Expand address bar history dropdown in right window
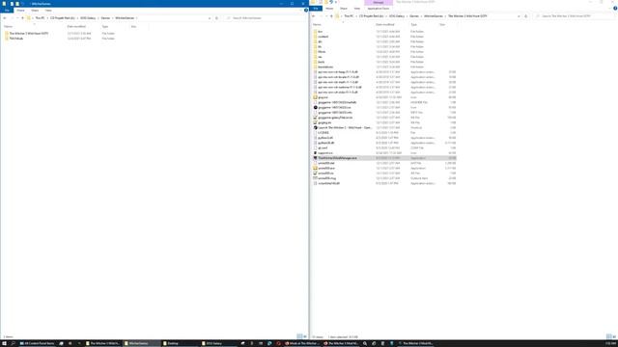 coord(520,16)
